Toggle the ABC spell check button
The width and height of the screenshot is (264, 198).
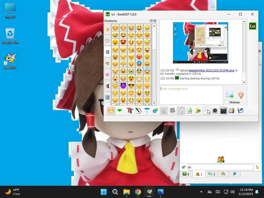coord(164,111)
